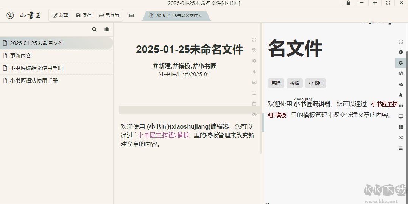The height and width of the screenshot is (204, 408).
Task: Click the briefcase icon in the sidebar
Action: [107, 30]
